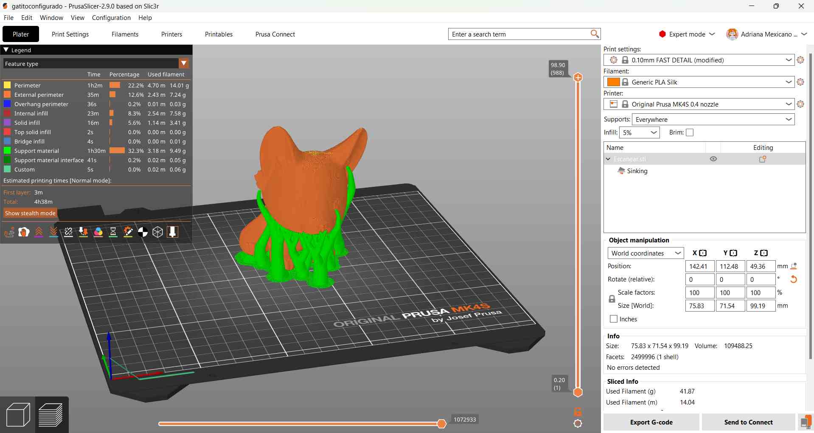Open the layer slider settings cog
The height and width of the screenshot is (433, 814).
[578, 423]
